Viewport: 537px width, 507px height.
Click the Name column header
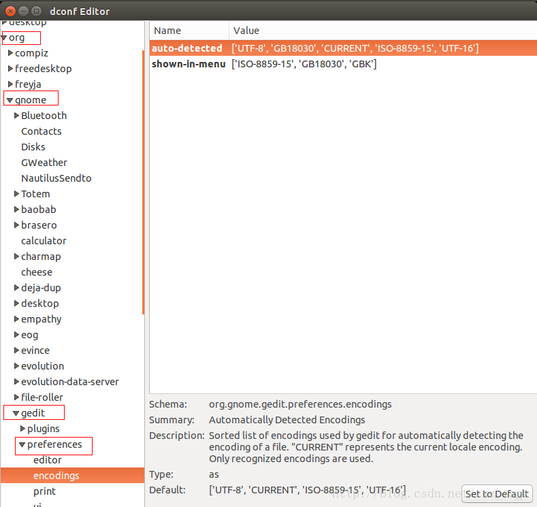tap(189, 31)
